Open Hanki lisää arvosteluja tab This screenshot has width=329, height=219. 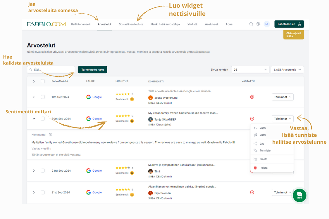tap(165, 24)
